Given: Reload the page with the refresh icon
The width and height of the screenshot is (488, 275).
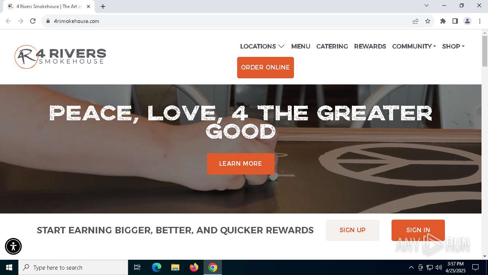Looking at the screenshot, I should pos(33,21).
